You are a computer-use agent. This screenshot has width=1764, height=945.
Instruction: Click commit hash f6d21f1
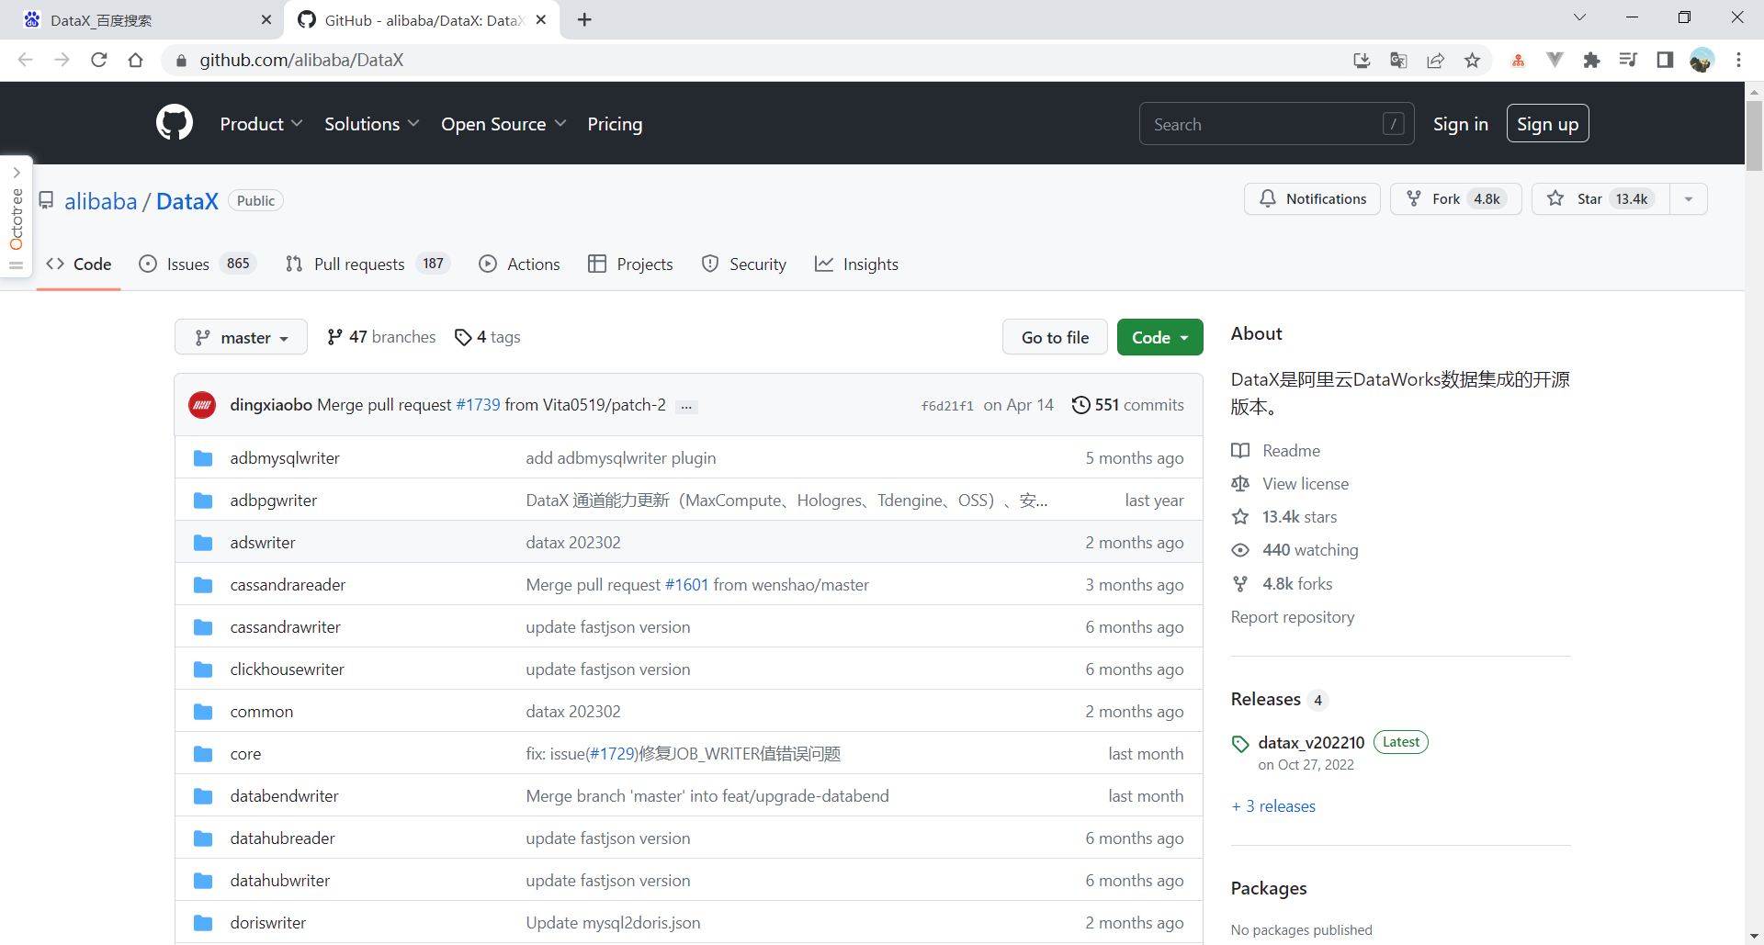click(x=947, y=406)
